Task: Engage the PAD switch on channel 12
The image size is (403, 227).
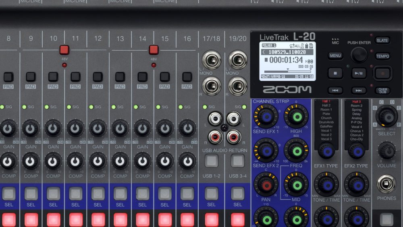Action: (98, 77)
